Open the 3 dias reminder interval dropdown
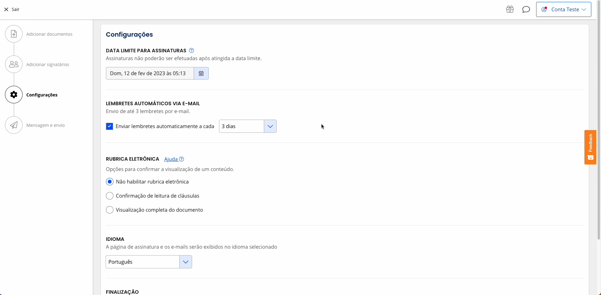 pyautogui.click(x=248, y=126)
